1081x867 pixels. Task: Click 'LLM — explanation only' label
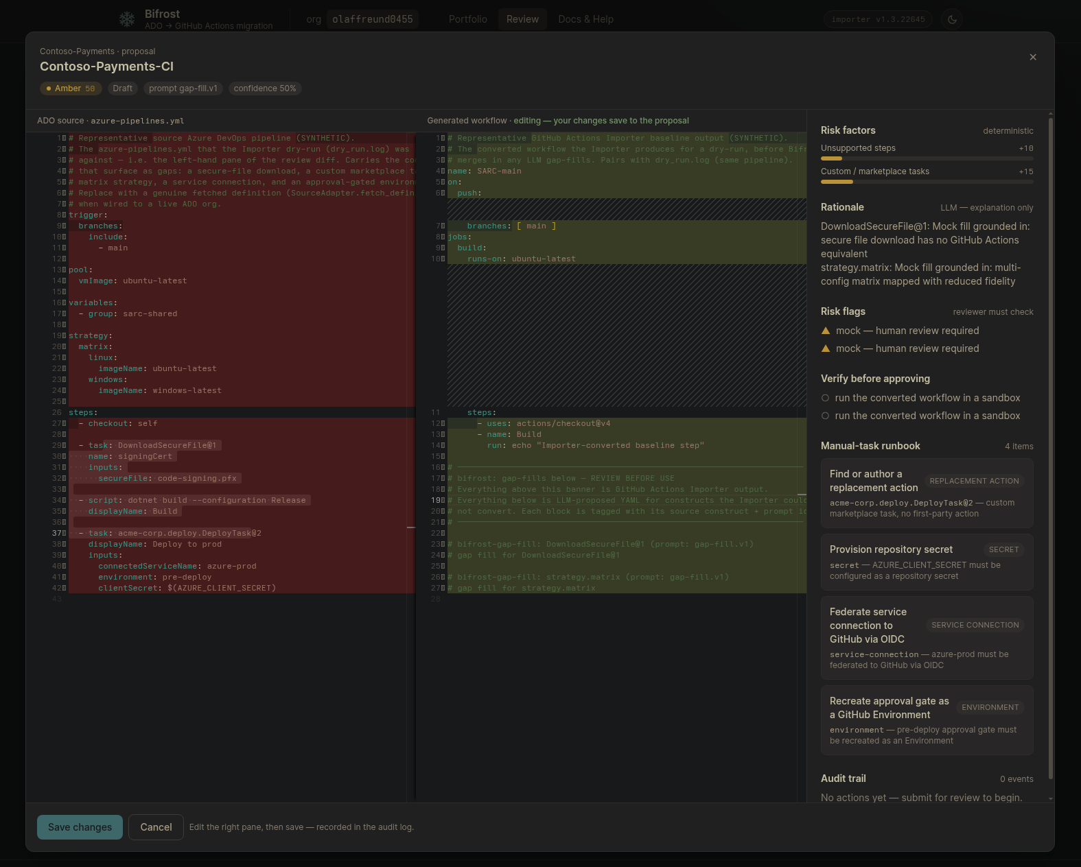click(x=986, y=208)
